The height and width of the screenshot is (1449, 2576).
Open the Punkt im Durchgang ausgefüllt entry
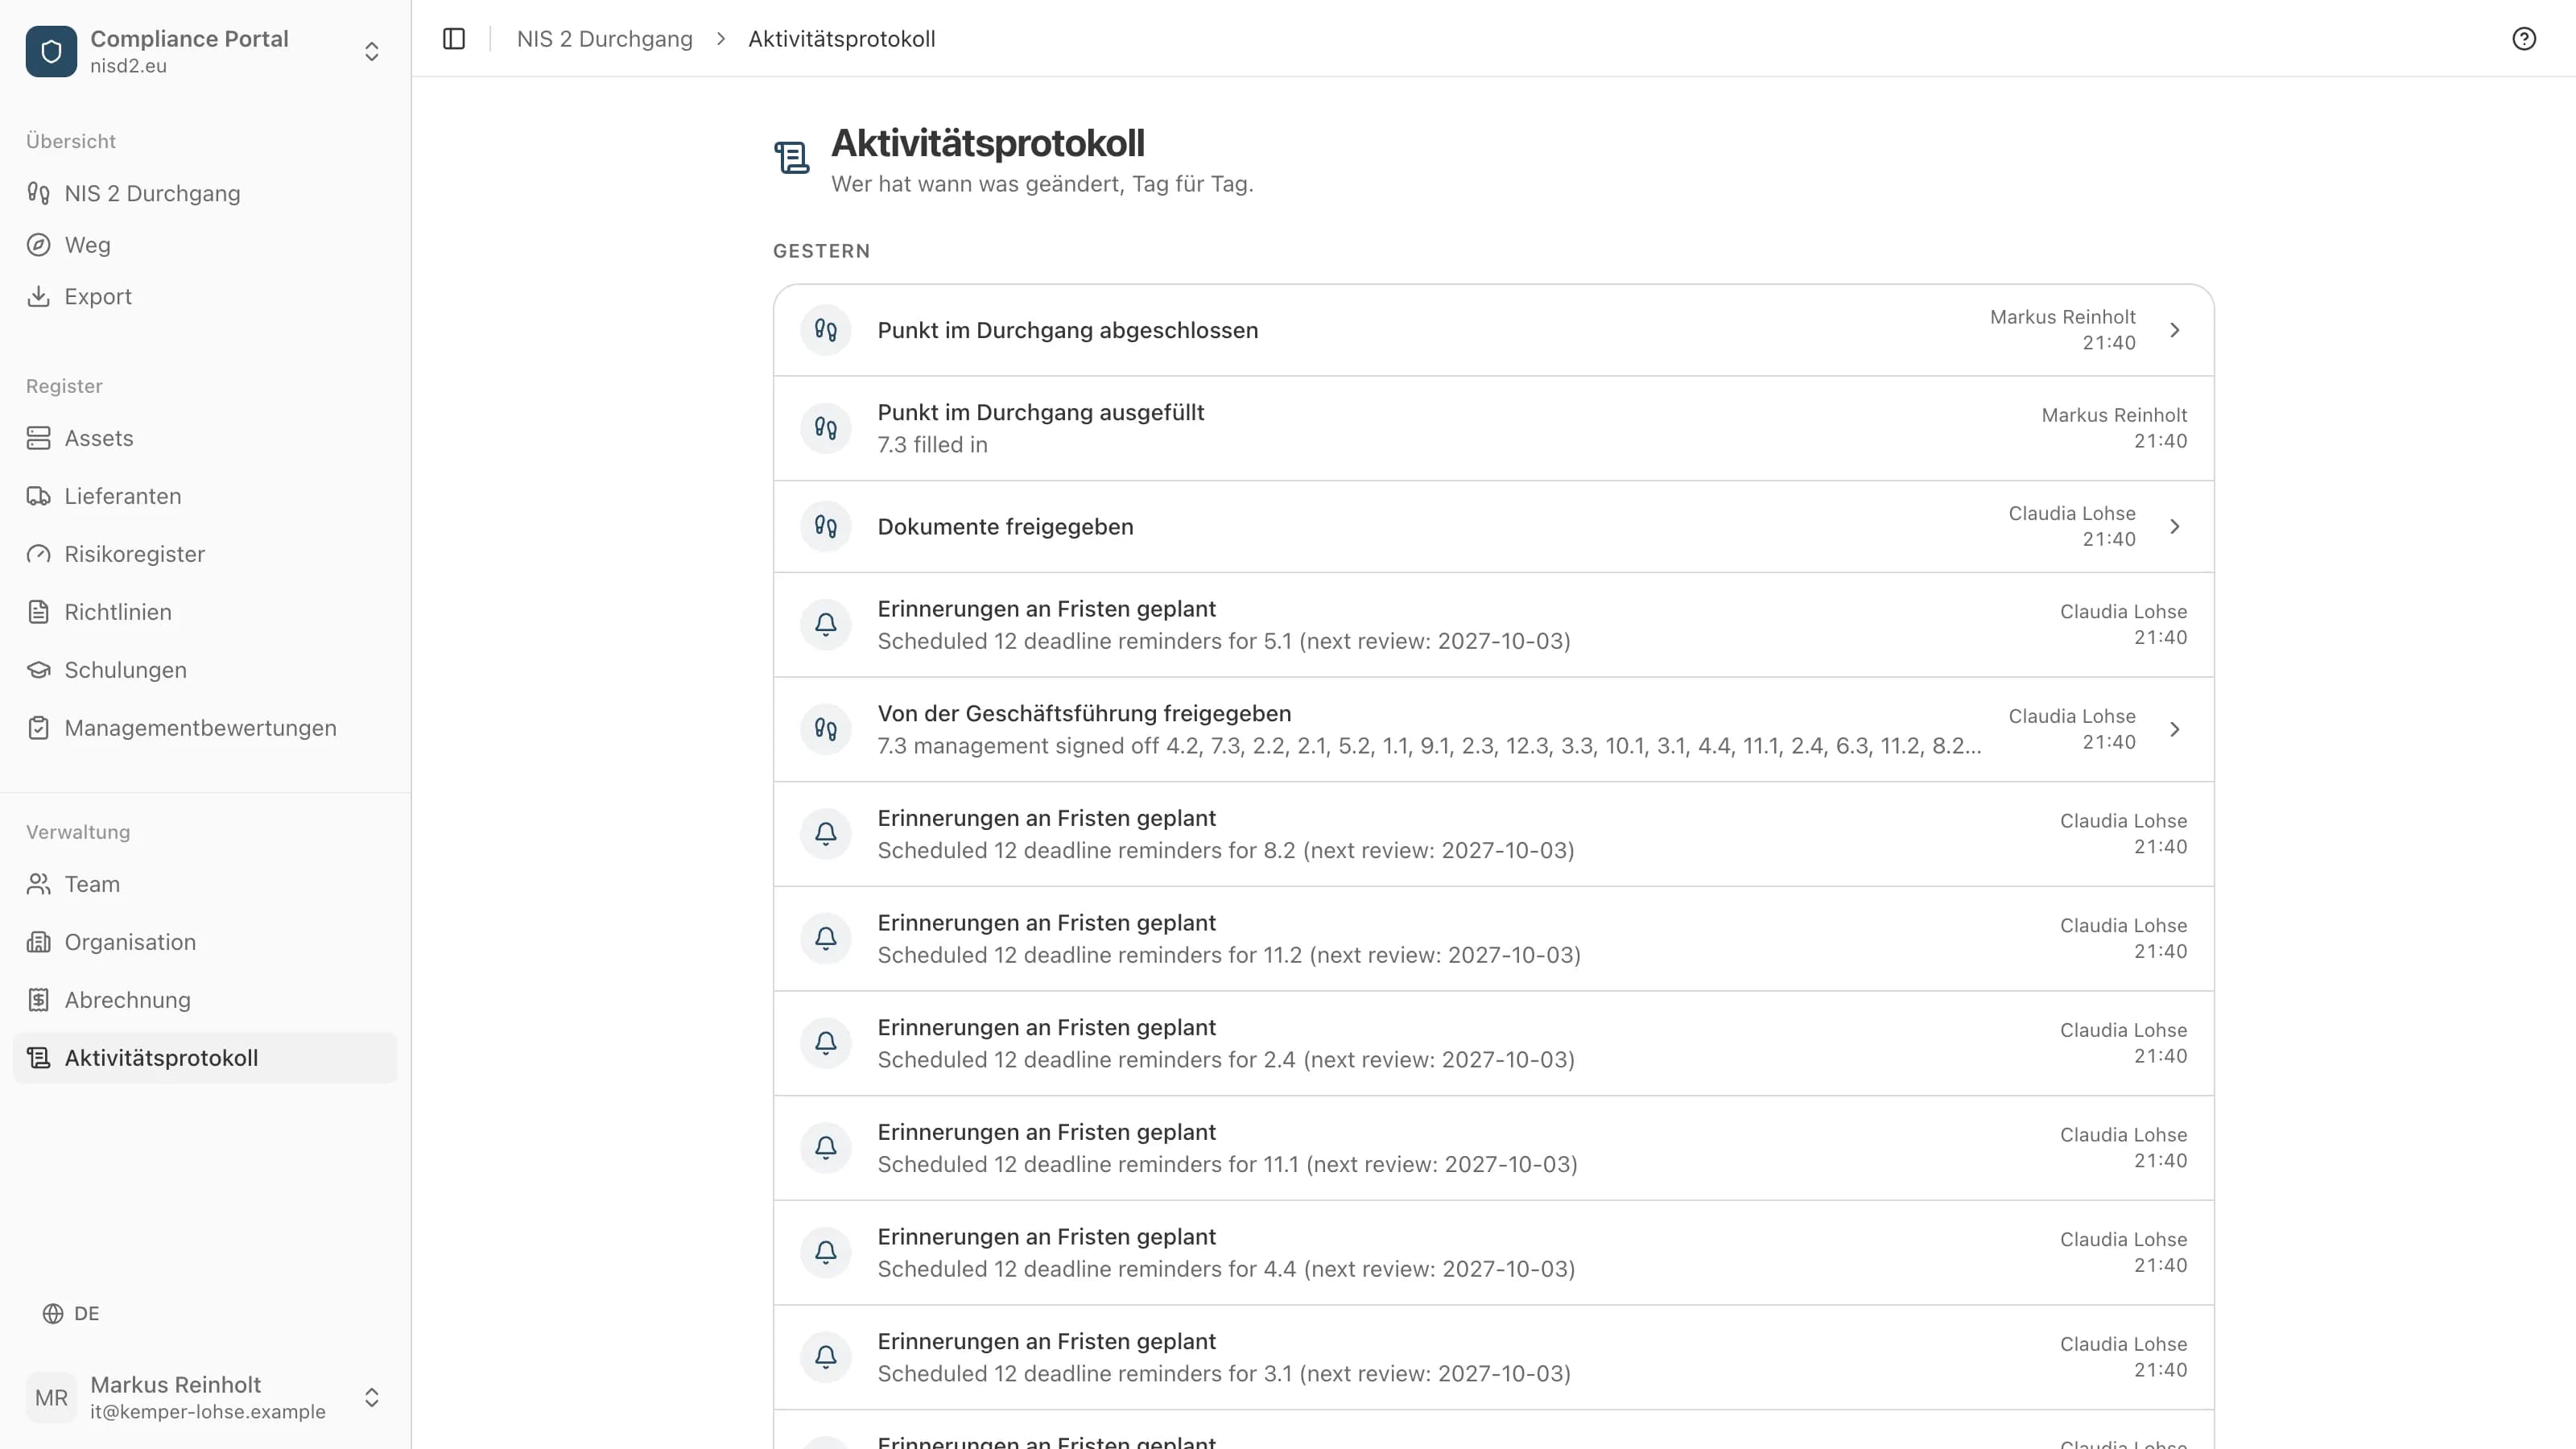coord(1493,428)
